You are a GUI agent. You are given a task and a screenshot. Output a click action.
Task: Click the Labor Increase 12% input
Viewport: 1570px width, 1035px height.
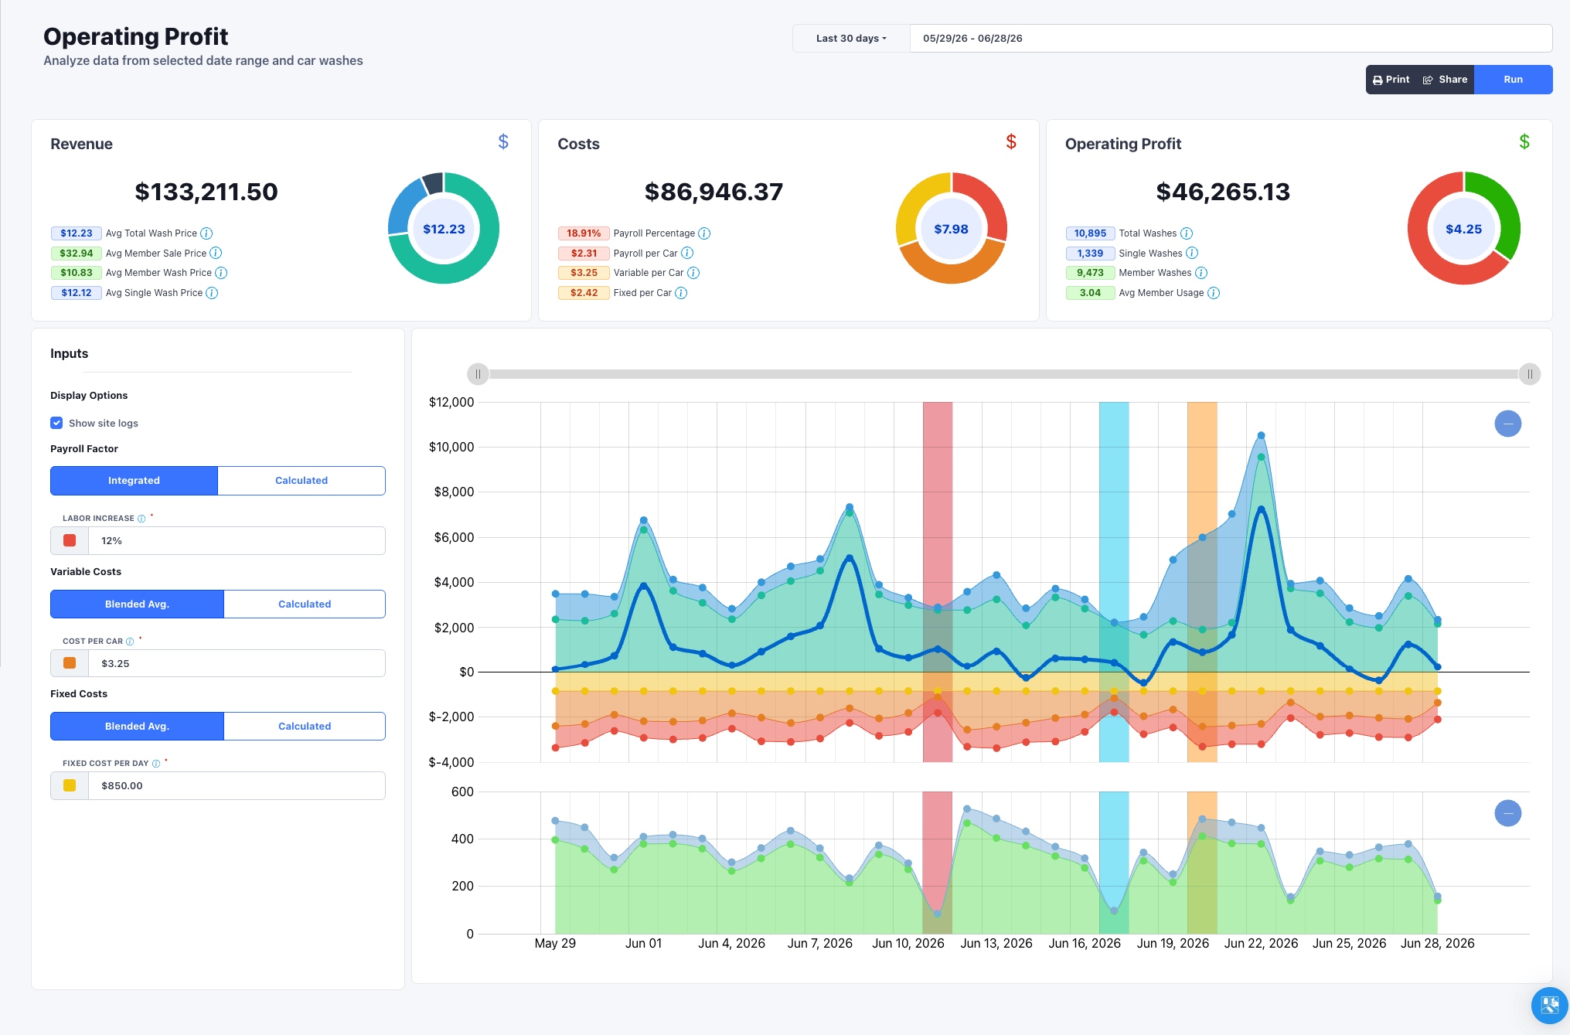pyautogui.click(x=237, y=541)
